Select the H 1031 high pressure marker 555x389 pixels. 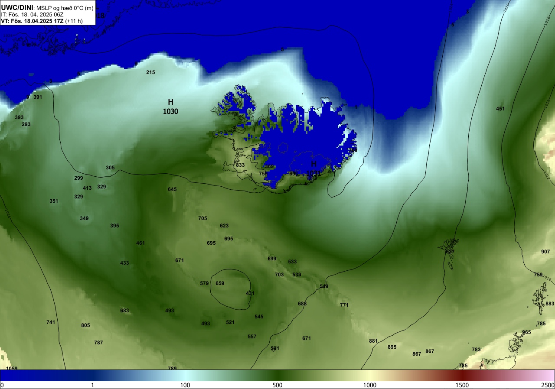pos(313,168)
